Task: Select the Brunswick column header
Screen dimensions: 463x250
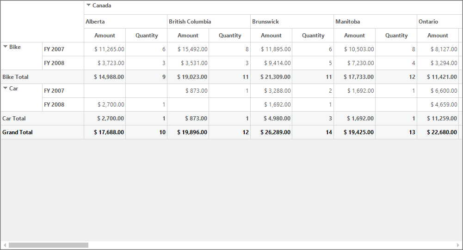Action: point(292,22)
